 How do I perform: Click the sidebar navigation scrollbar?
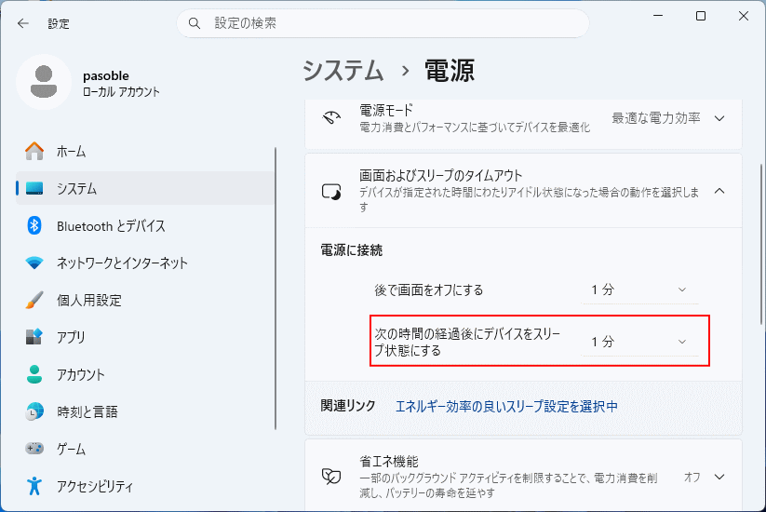pyautogui.click(x=275, y=289)
